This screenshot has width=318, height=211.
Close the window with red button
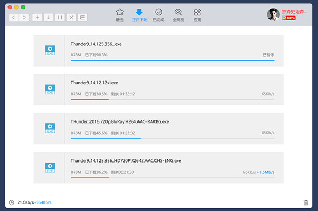[10, 7]
